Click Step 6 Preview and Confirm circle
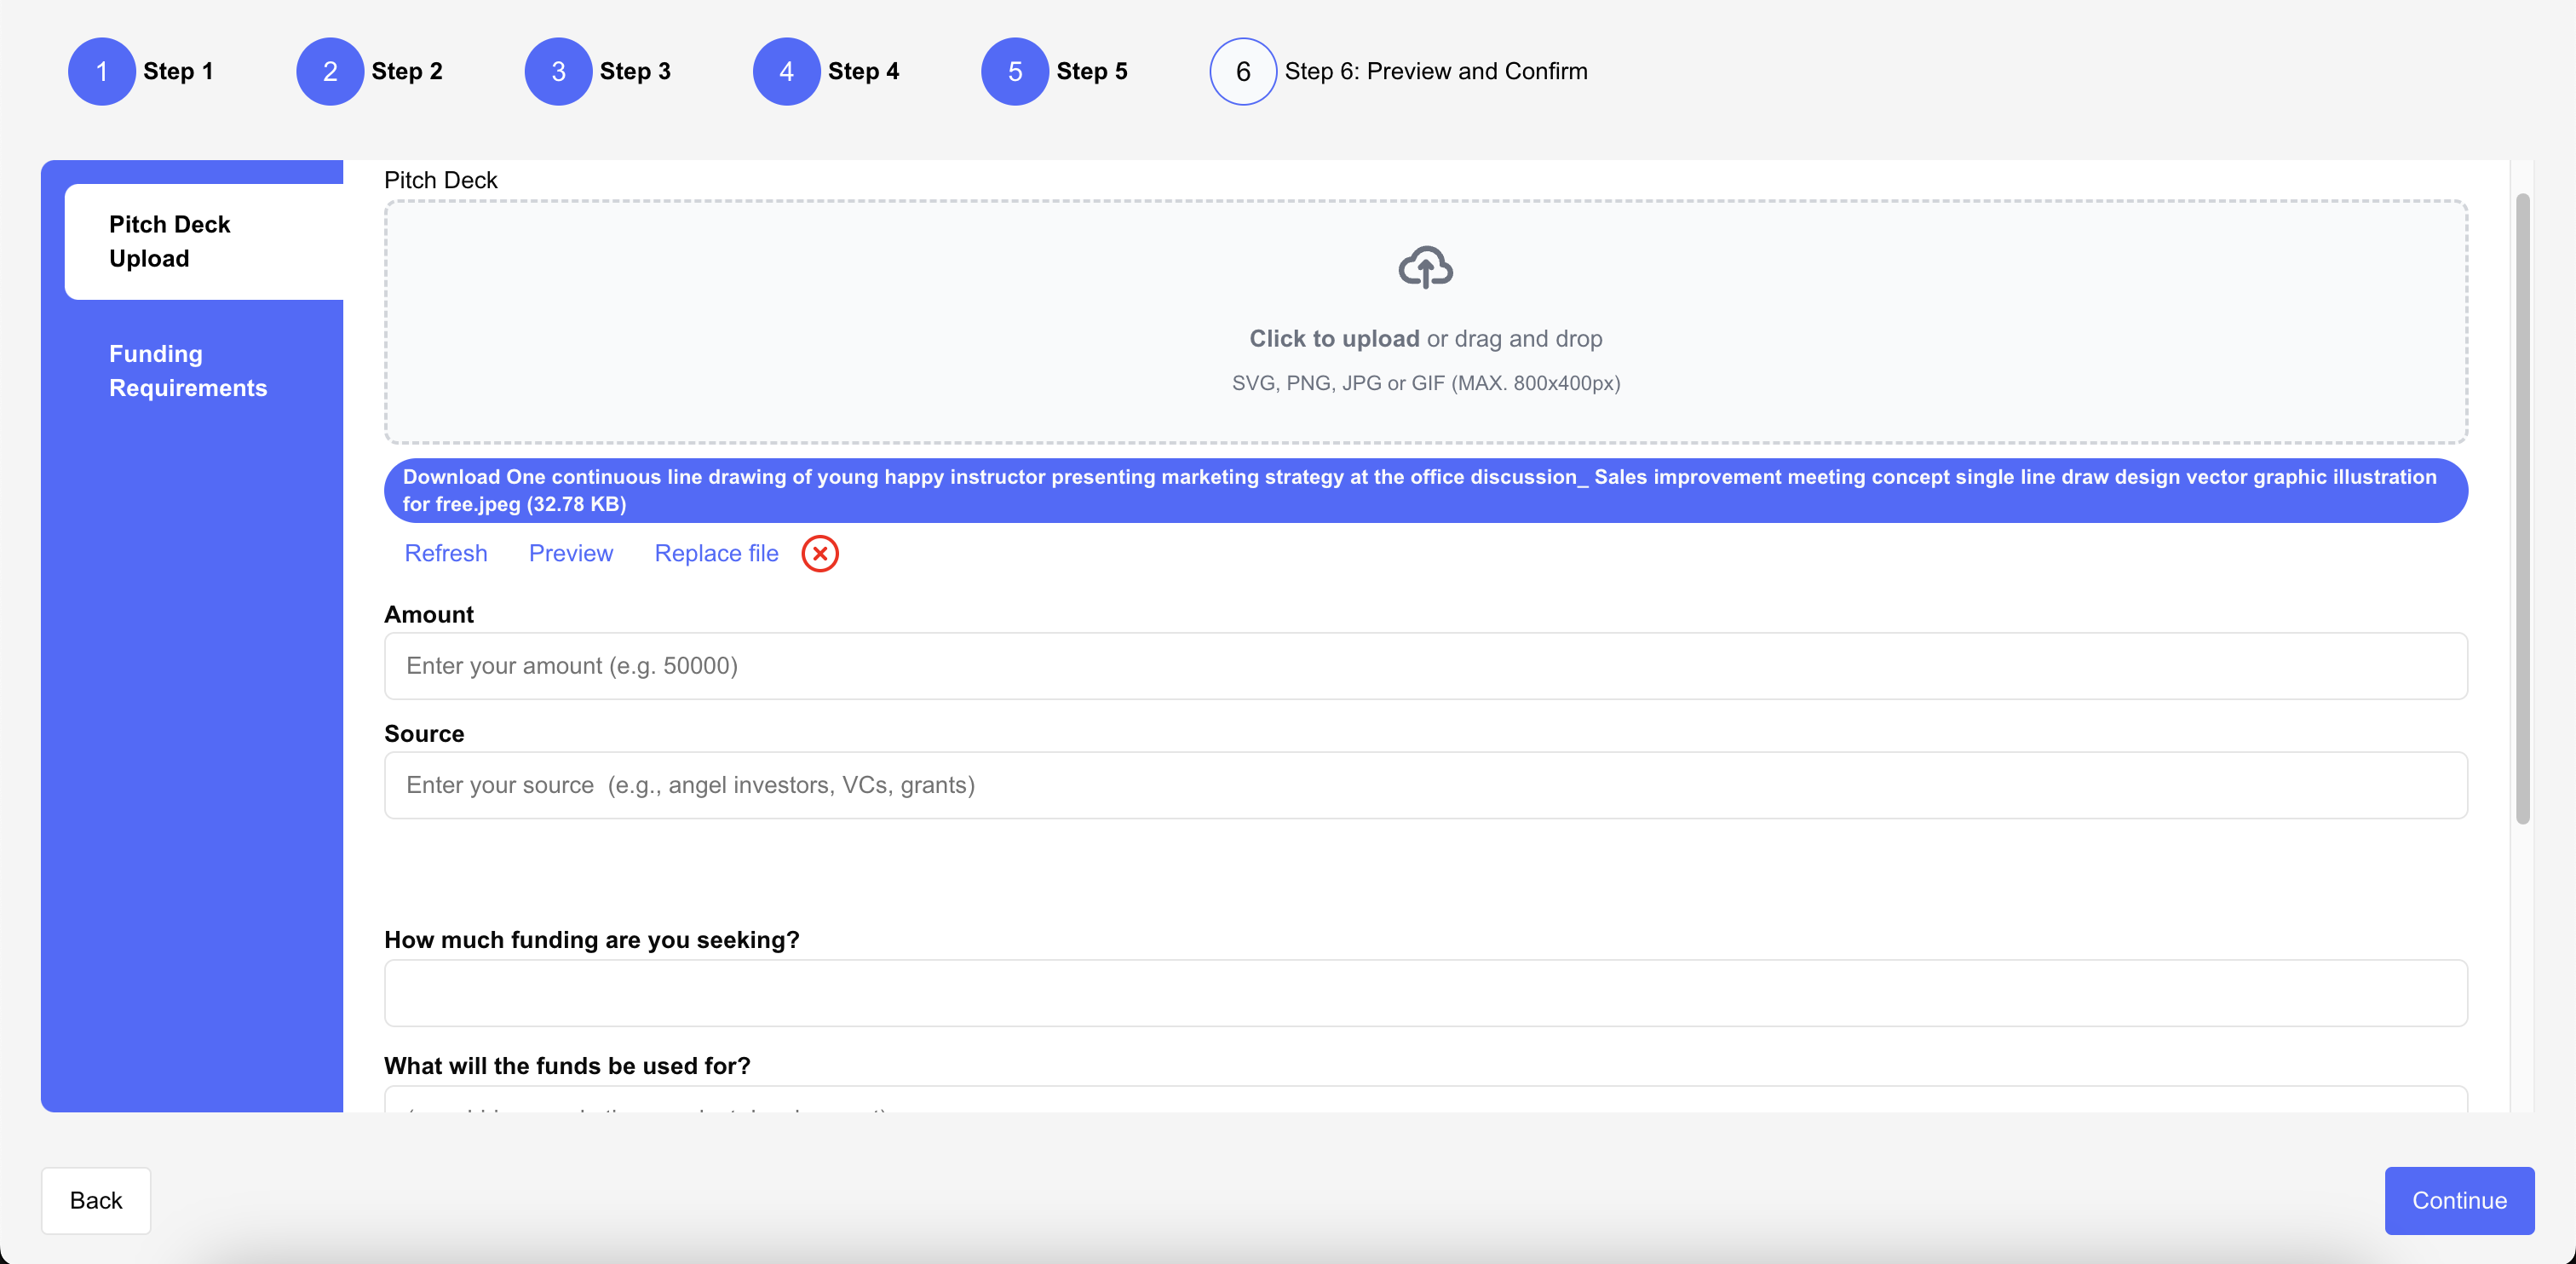The width and height of the screenshot is (2576, 1264). 1242,71
